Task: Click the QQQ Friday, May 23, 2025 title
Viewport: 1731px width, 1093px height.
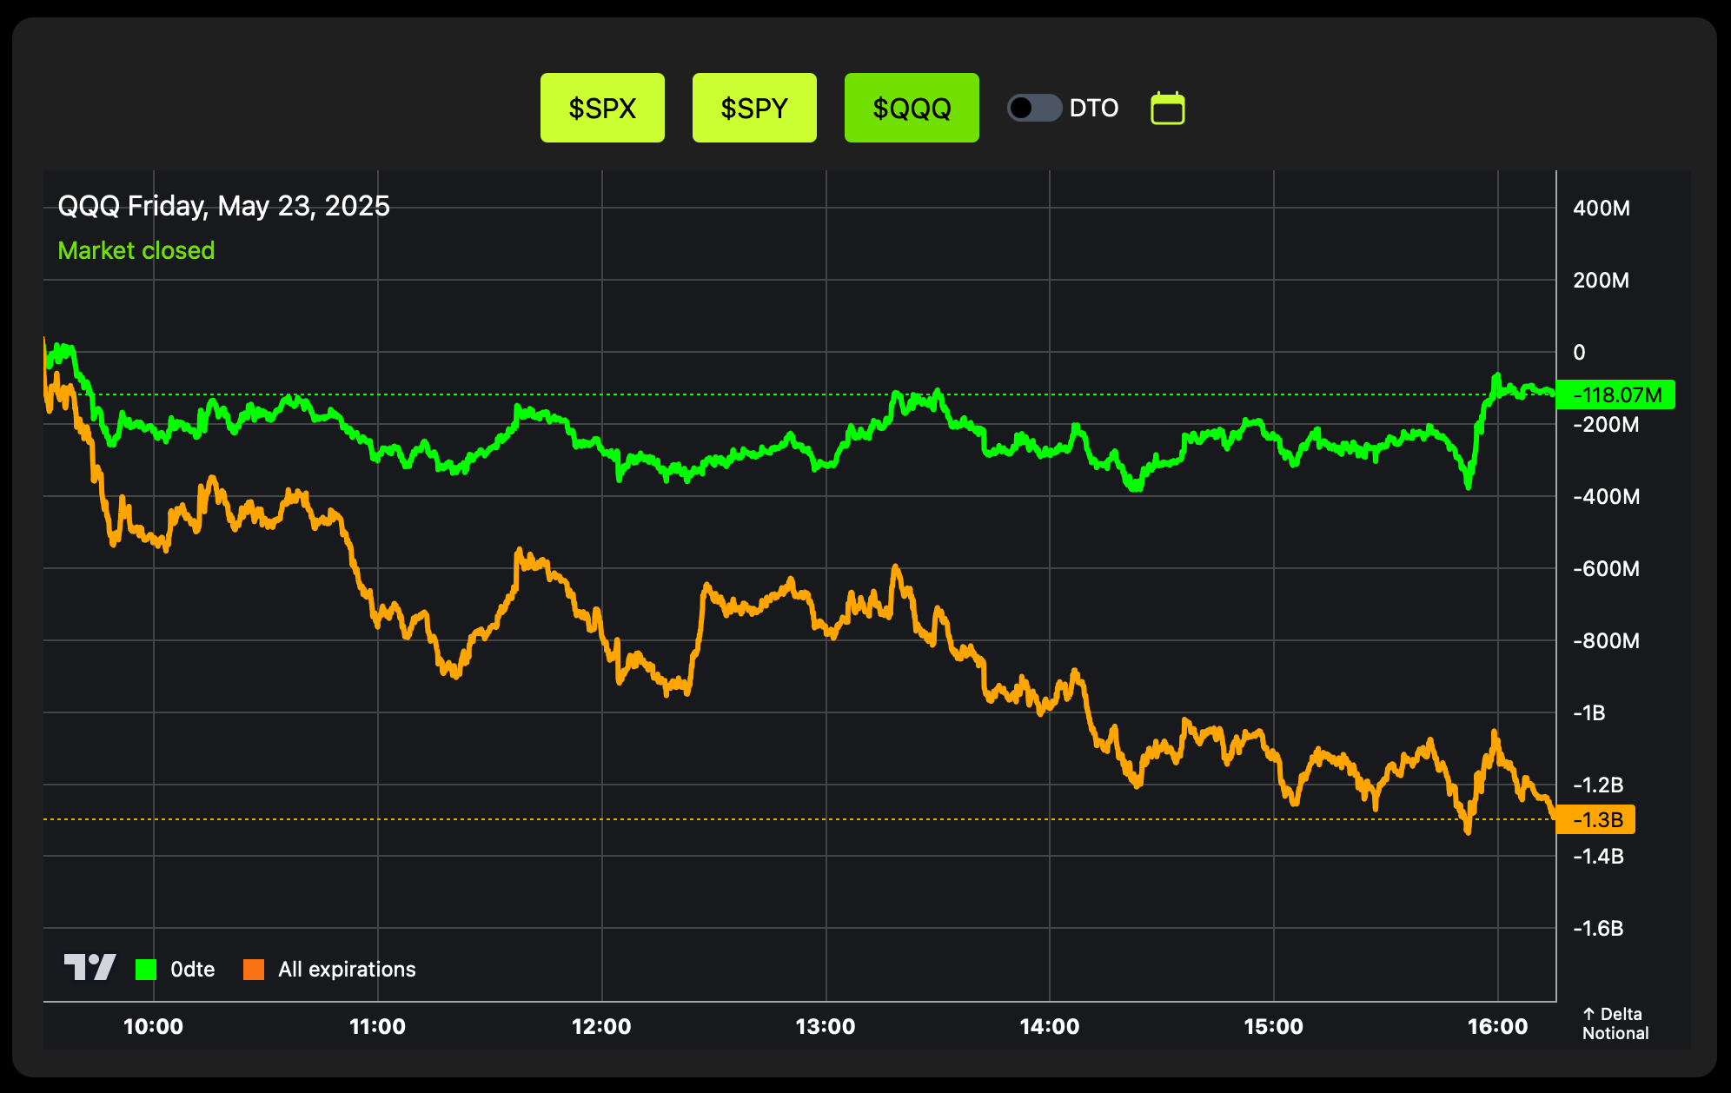Action: [223, 206]
